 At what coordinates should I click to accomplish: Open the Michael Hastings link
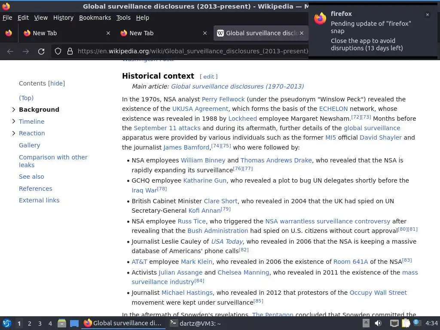click(x=187, y=293)
